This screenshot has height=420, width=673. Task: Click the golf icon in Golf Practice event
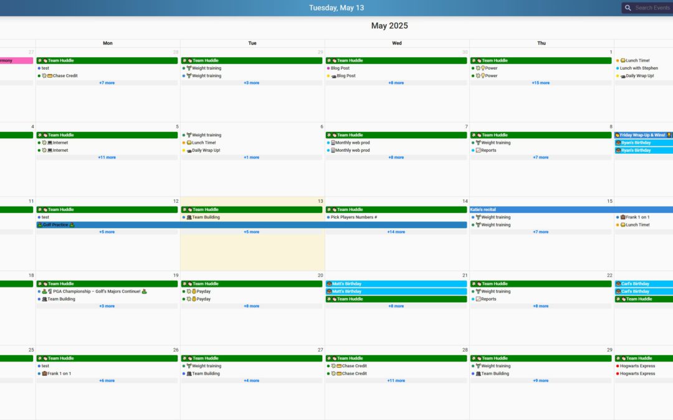point(40,225)
